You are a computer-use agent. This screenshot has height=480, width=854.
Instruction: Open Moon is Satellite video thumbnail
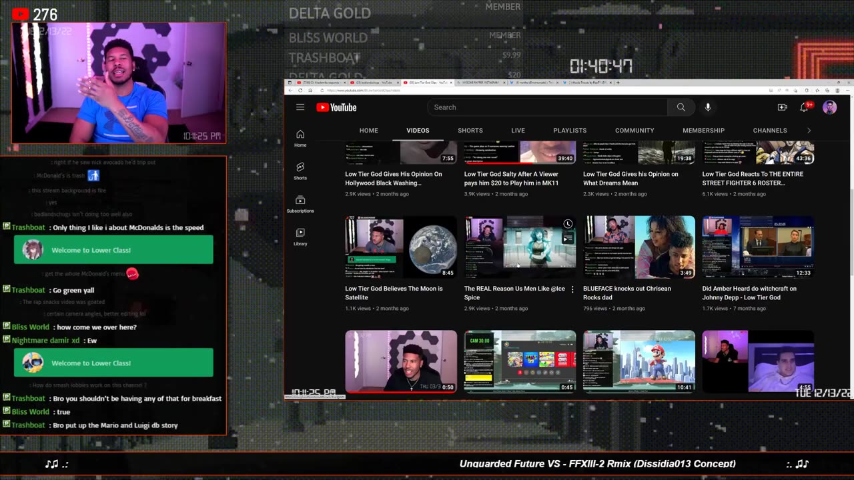(401, 247)
